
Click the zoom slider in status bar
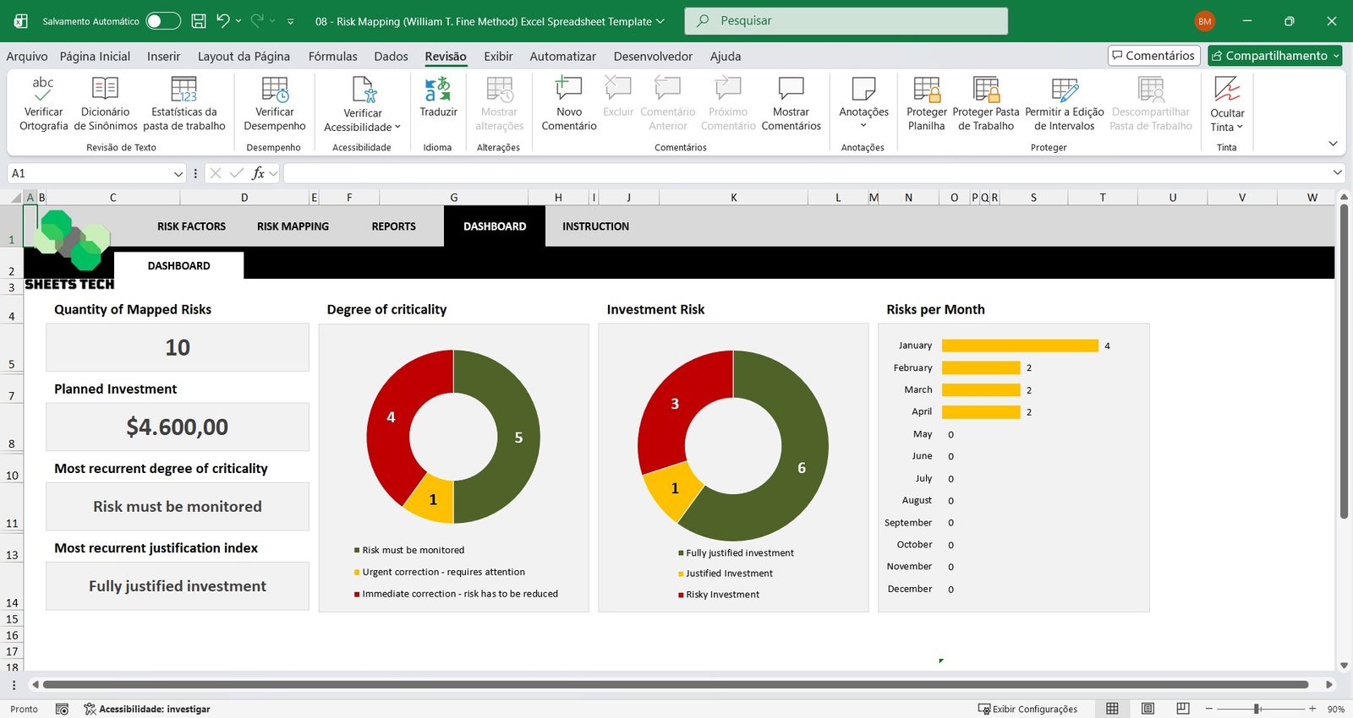coord(1257,709)
